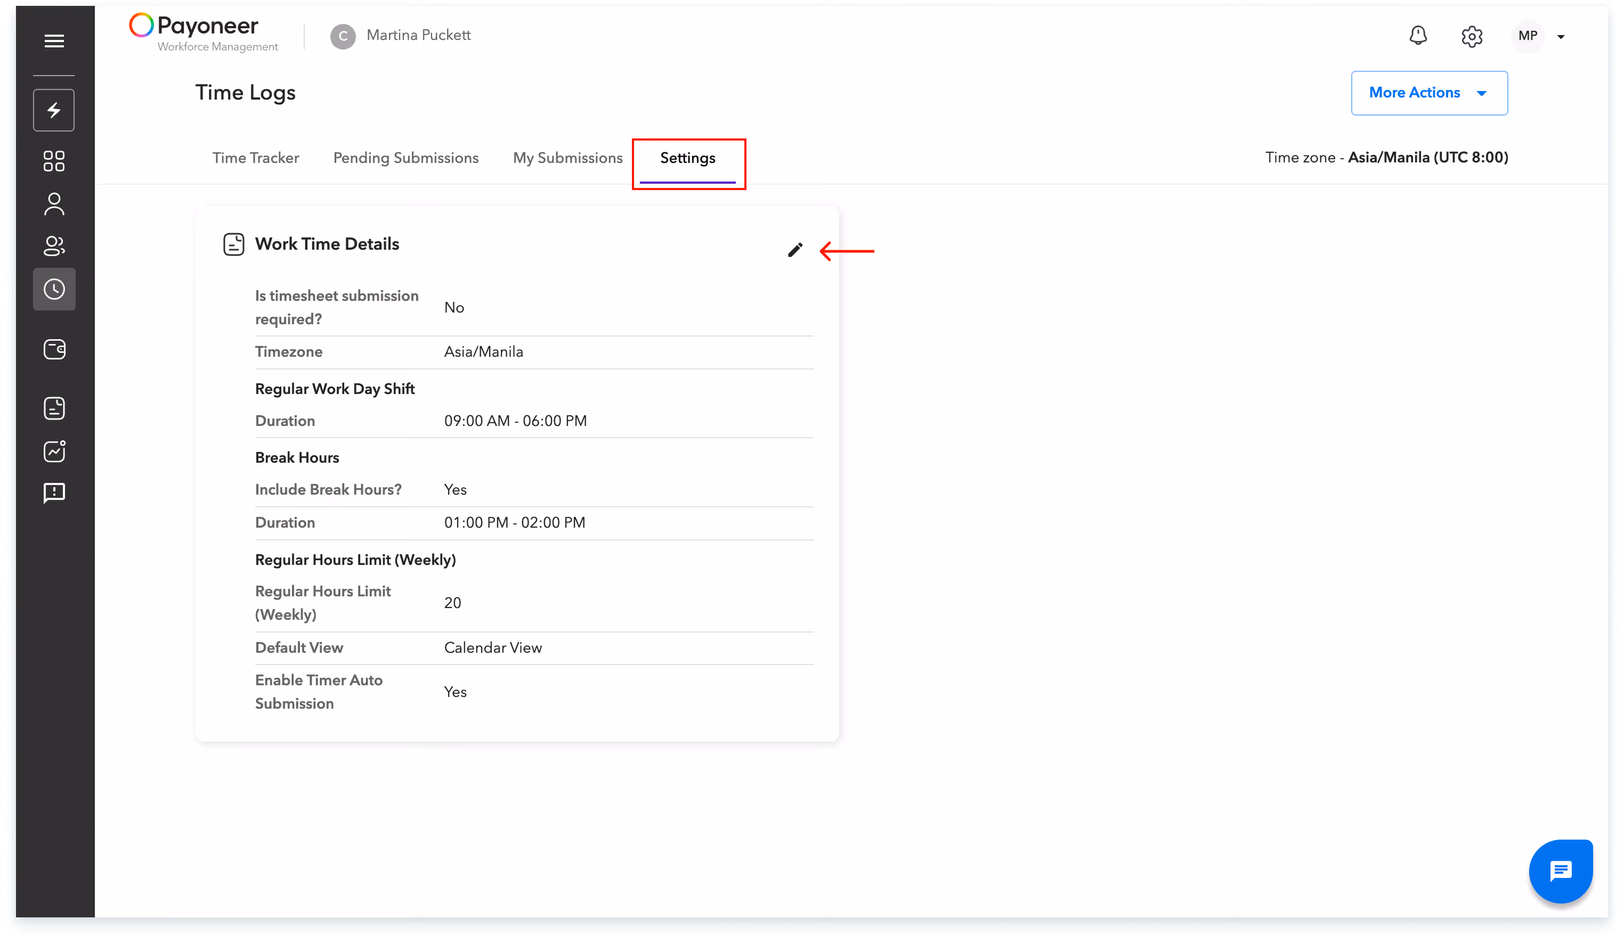
Task: Open the analytics chart sidebar icon
Action: pyautogui.click(x=54, y=452)
